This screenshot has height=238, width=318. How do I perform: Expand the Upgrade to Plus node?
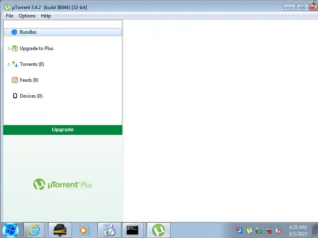click(9, 48)
